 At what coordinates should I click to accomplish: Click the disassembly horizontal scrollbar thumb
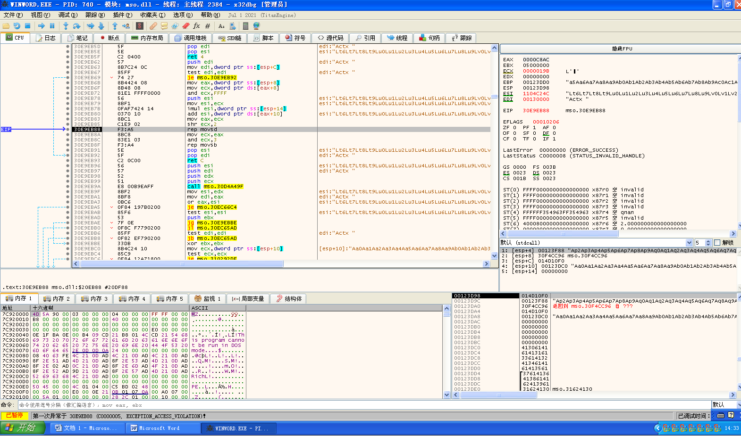181,264
